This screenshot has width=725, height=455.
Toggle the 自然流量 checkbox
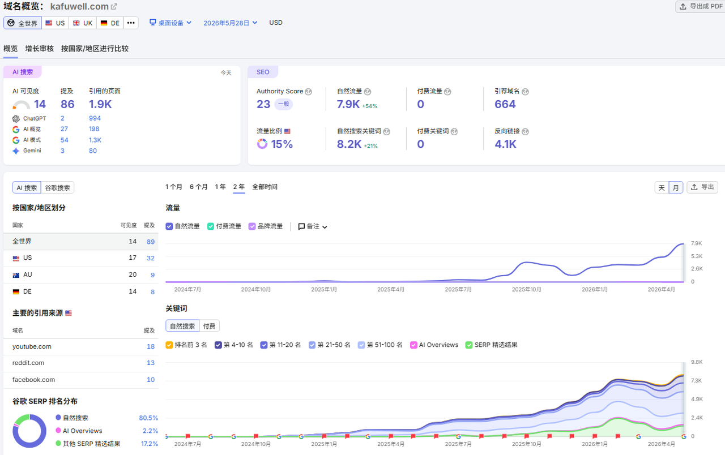pos(169,226)
